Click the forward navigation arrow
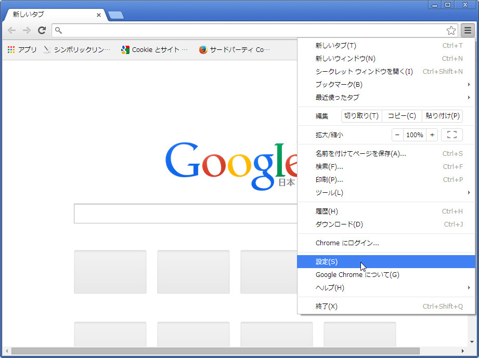 27,30
